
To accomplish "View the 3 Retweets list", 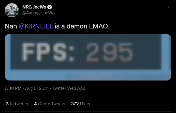I will tap(17, 104).
